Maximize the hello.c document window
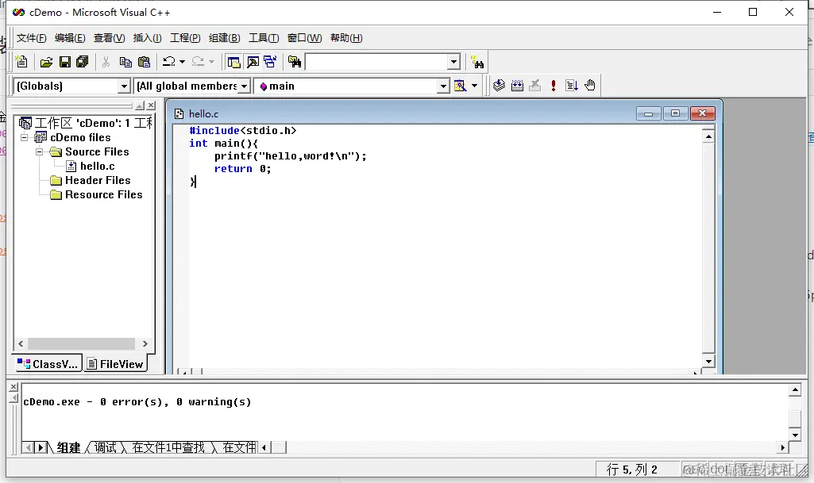 tap(675, 113)
